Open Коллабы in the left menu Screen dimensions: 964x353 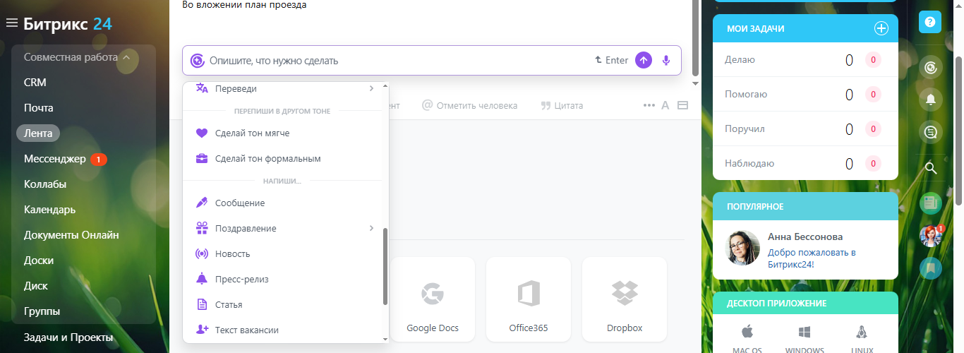click(x=45, y=184)
